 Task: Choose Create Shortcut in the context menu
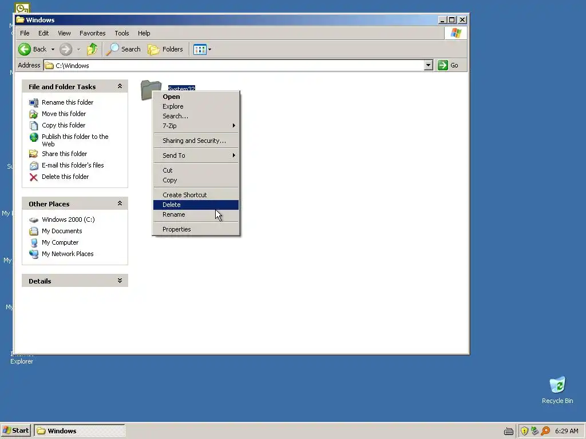[196, 195]
